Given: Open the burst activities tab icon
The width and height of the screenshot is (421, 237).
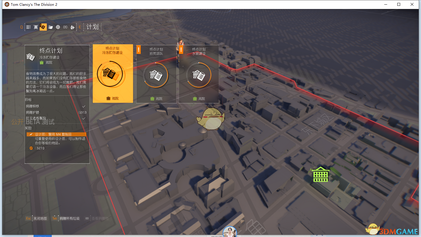Looking at the screenshot, I should pos(65,27).
